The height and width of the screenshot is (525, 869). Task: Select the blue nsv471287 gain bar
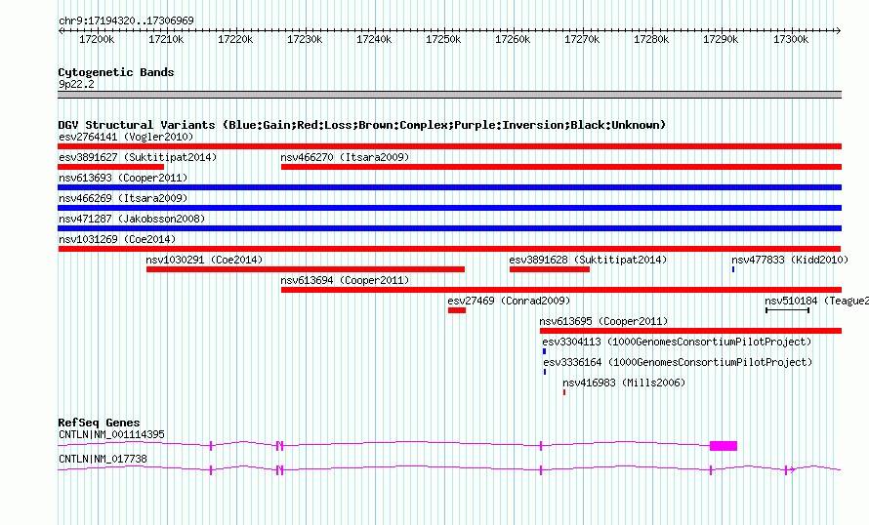(x=449, y=228)
